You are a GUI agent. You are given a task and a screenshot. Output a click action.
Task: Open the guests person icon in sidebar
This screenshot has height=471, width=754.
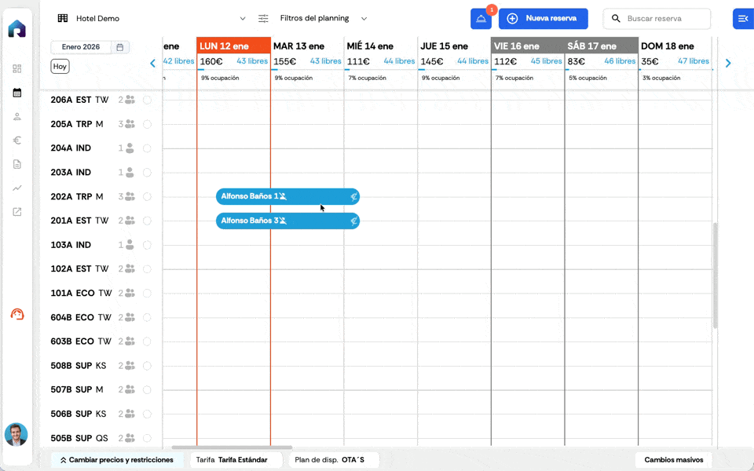click(17, 117)
